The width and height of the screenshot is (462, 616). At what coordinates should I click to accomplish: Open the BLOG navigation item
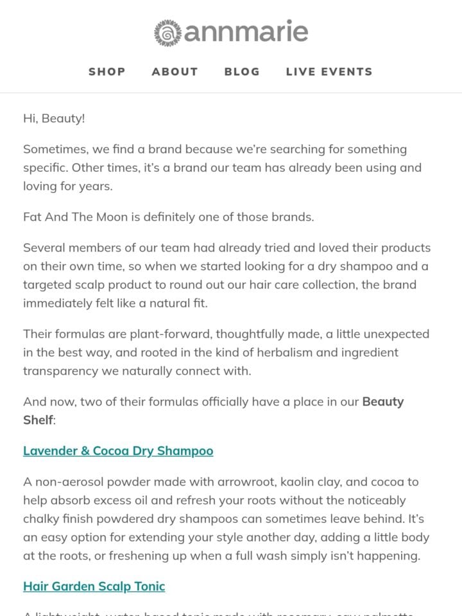[242, 71]
